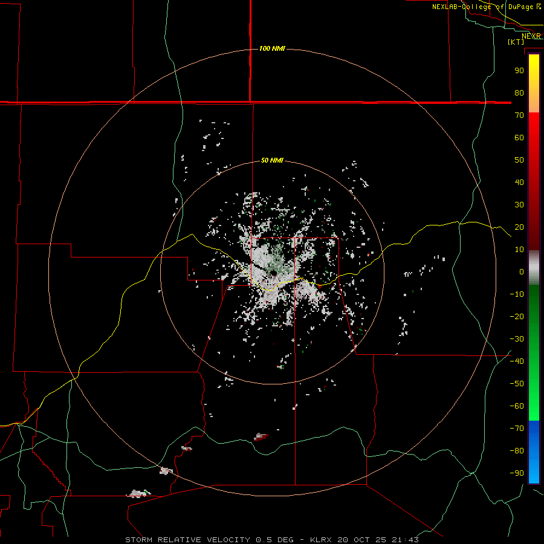This screenshot has width=544, height=544.
Task: Click the STORM RELATIVE VELOCITY caption text
Action: click(187, 540)
